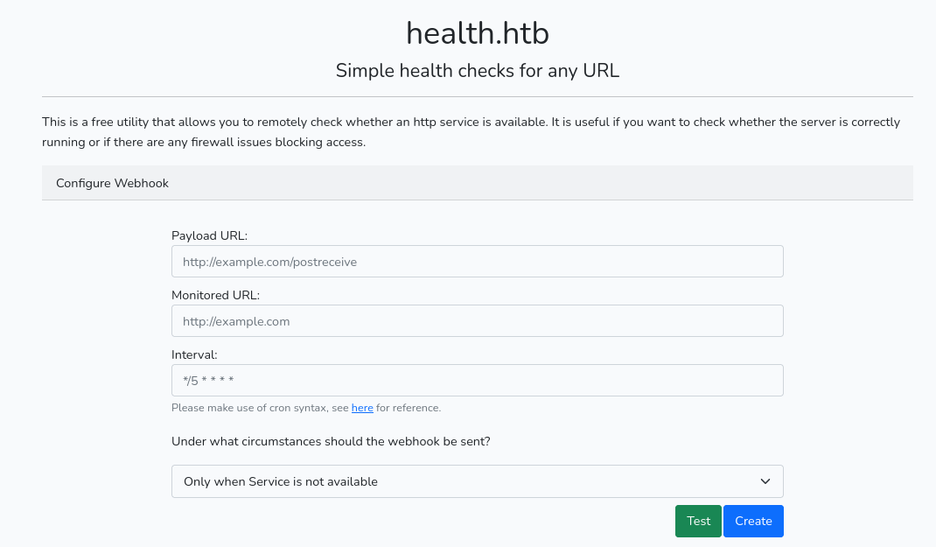Click the 'Interval:' label
936x547 pixels.
[194, 355]
